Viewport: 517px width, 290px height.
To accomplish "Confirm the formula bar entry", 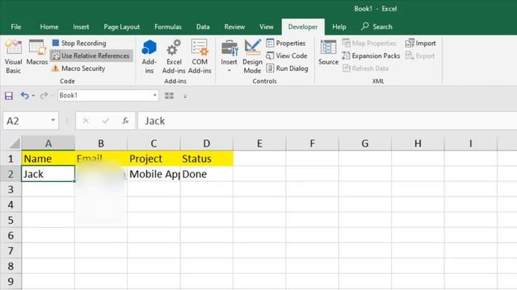I will 106,121.
